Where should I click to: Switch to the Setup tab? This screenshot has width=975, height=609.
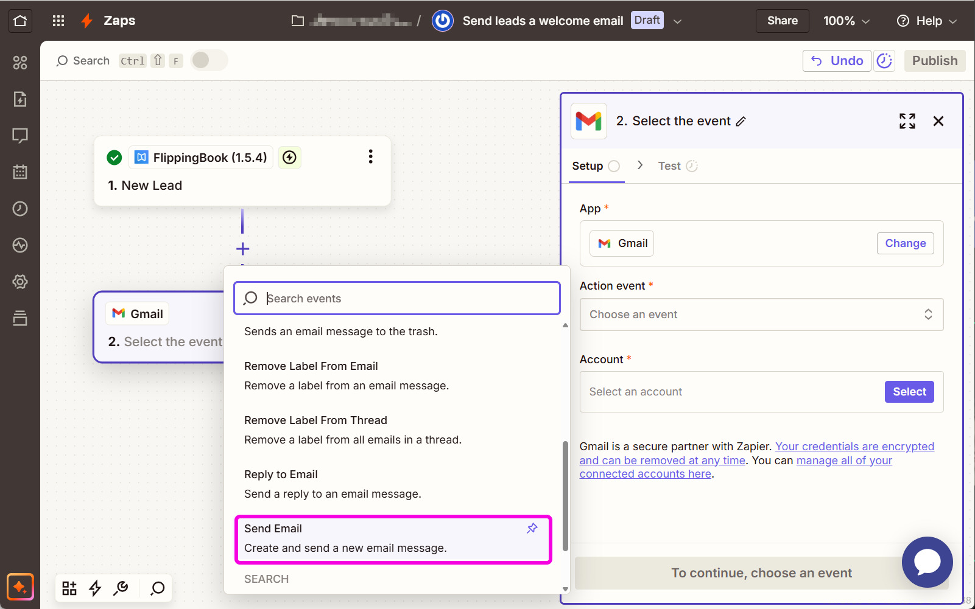[596, 166]
